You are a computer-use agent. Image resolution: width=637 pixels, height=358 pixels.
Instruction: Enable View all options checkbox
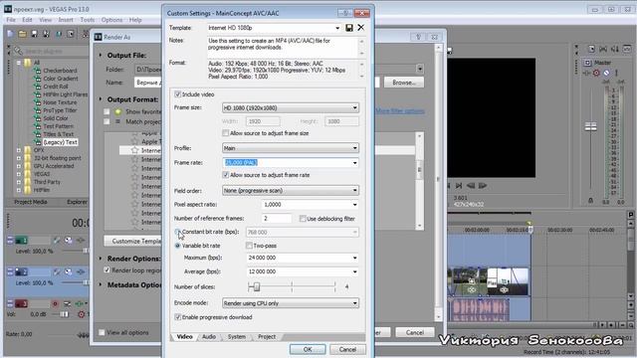click(x=102, y=332)
